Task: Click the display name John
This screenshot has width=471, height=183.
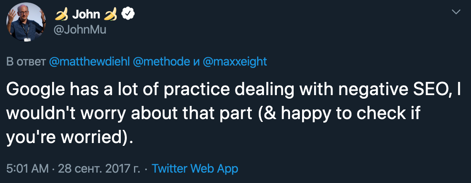Action: [x=86, y=15]
